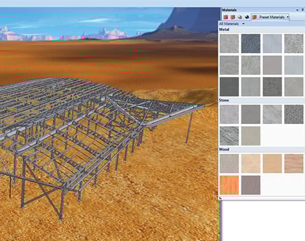Select the veined marble stone swatch

pyautogui.click(x=229, y=136)
